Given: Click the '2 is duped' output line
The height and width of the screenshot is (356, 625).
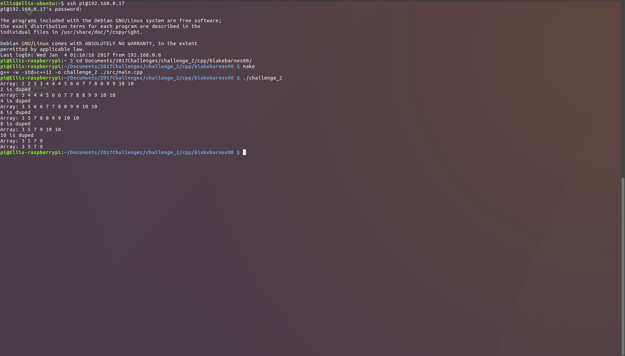Looking at the screenshot, I should [15, 89].
